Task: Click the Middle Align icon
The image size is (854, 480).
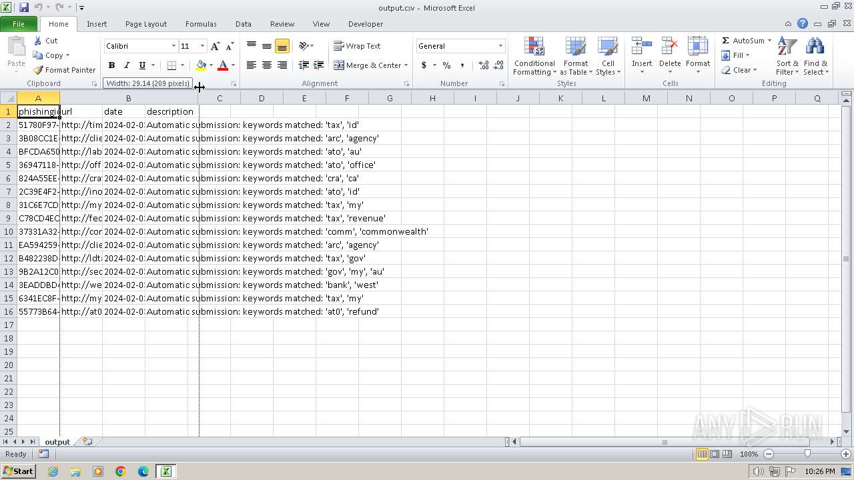Action: (x=267, y=46)
